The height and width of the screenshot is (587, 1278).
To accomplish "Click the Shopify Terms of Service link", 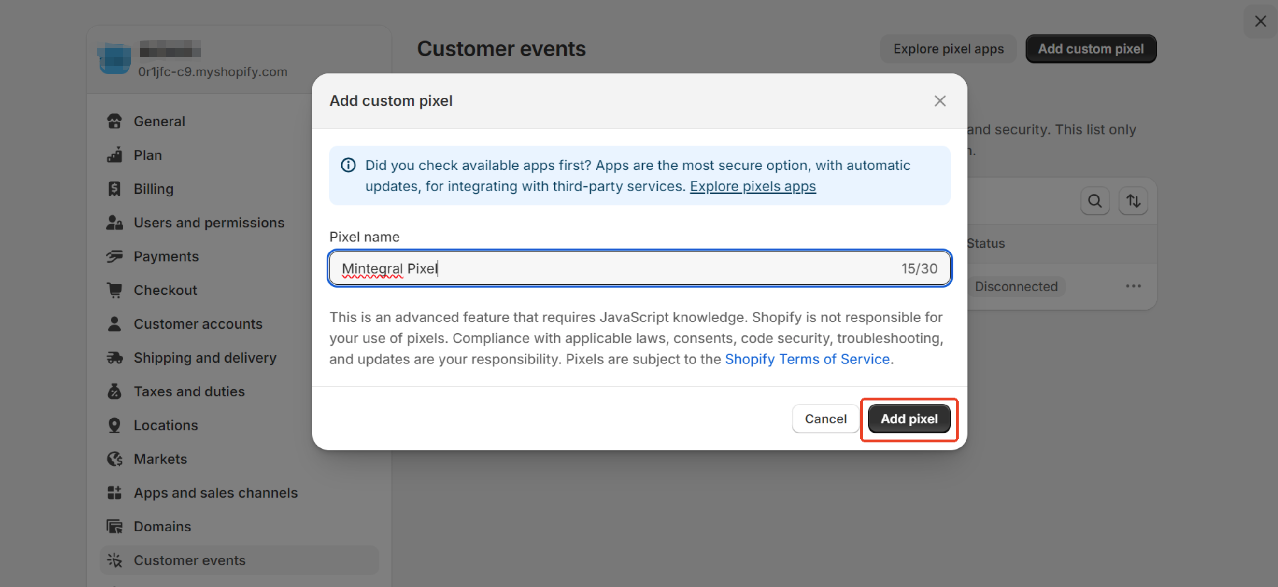I will [807, 359].
